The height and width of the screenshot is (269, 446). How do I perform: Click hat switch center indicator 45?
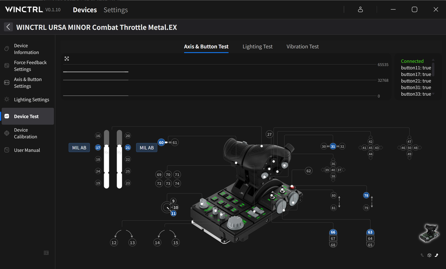click(x=370, y=148)
